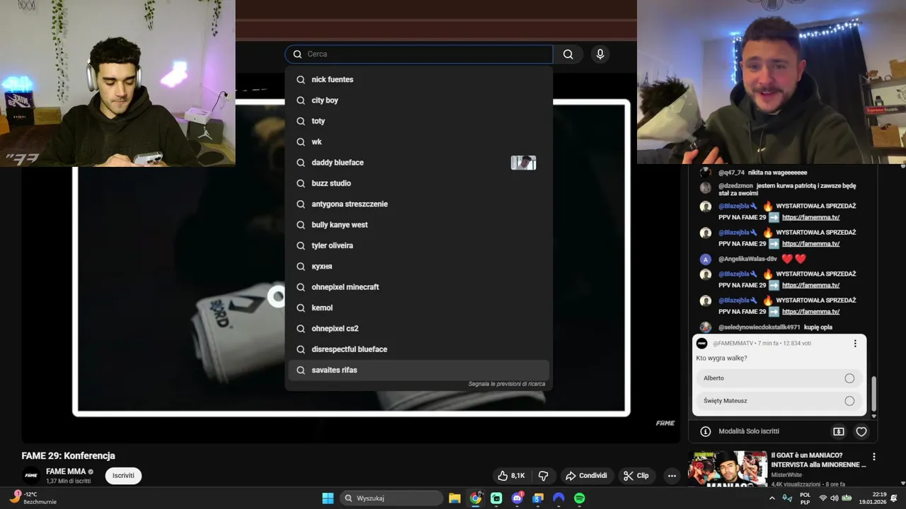Click the heart reaction icon in chat

pos(861,431)
